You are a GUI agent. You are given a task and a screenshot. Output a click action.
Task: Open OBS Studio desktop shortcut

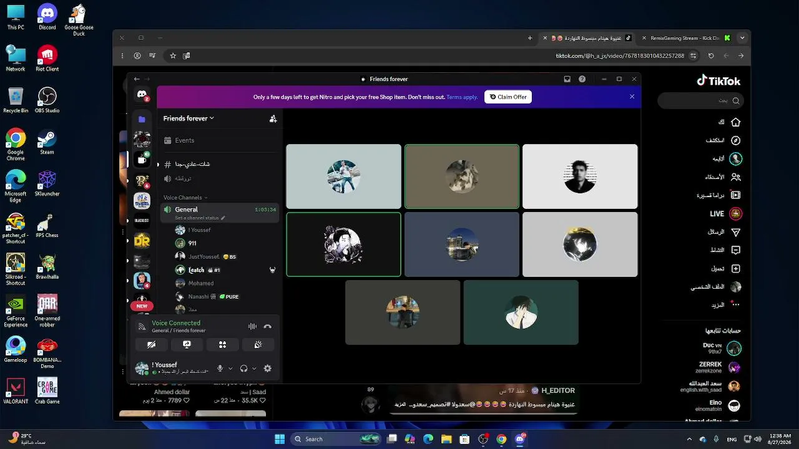[47, 100]
